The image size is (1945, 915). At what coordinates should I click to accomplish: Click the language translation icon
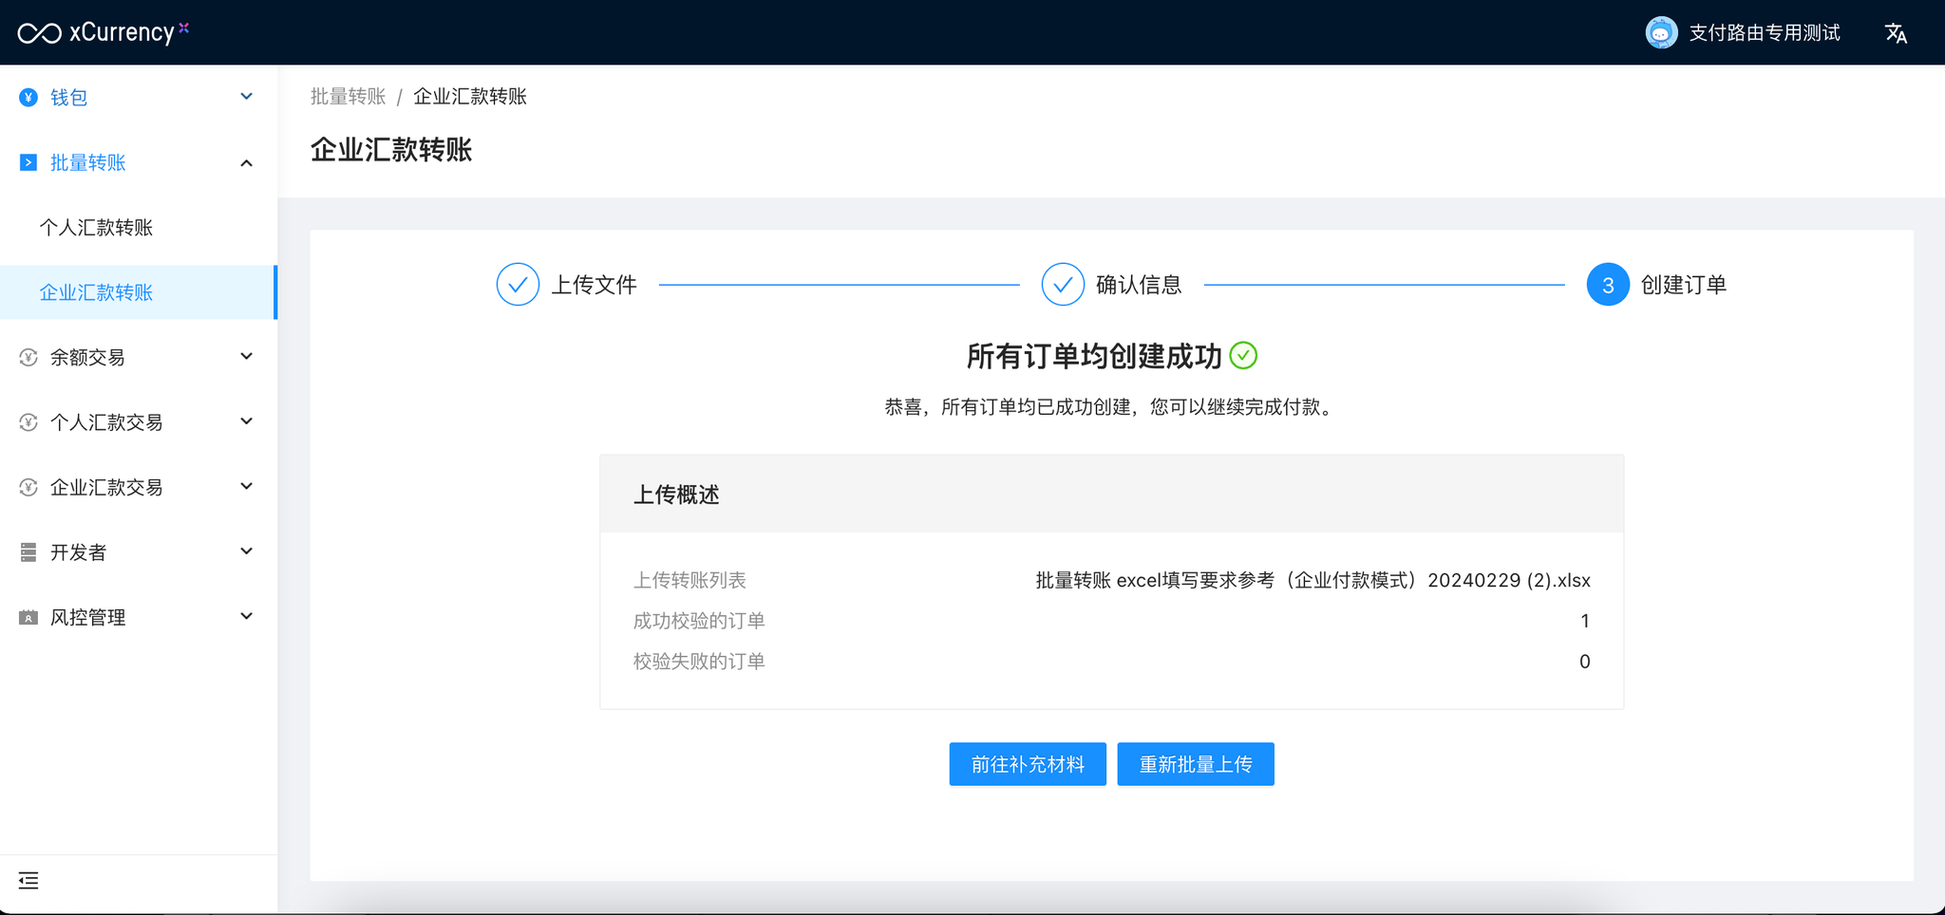pos(1896,33)
